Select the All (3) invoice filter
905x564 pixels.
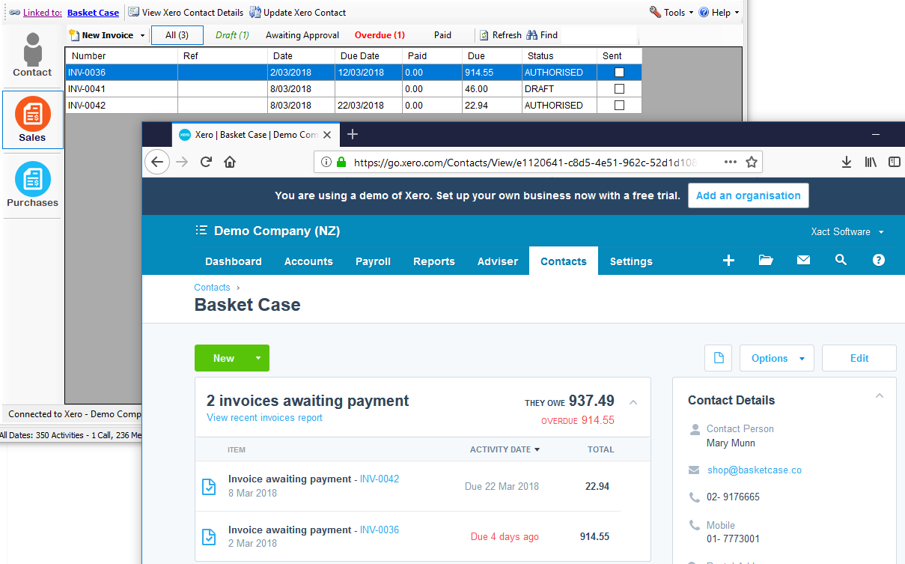(x=177, y=35)
